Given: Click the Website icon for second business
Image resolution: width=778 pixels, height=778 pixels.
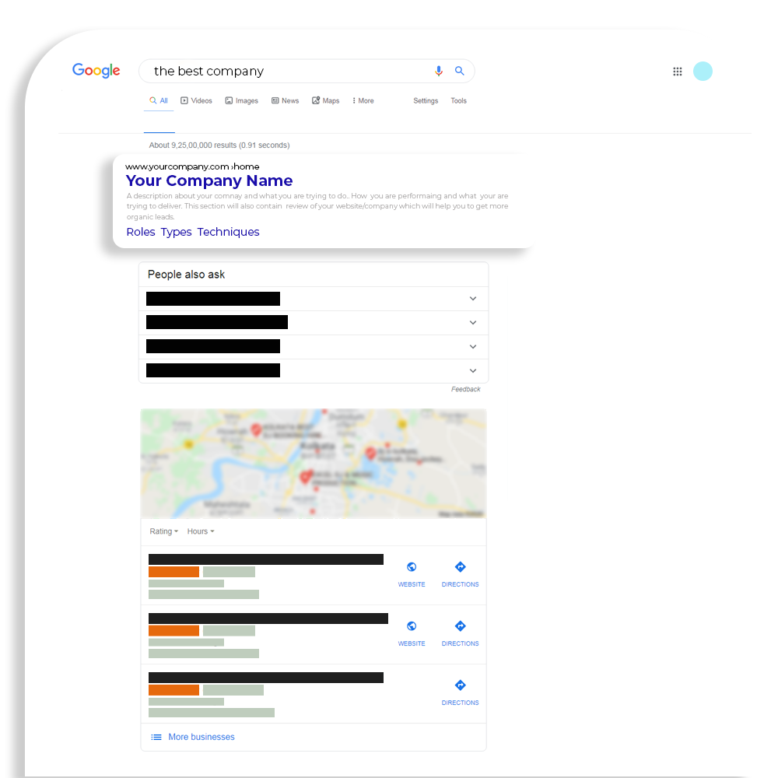Looking at the screenshot, I should tap(412, 627).
